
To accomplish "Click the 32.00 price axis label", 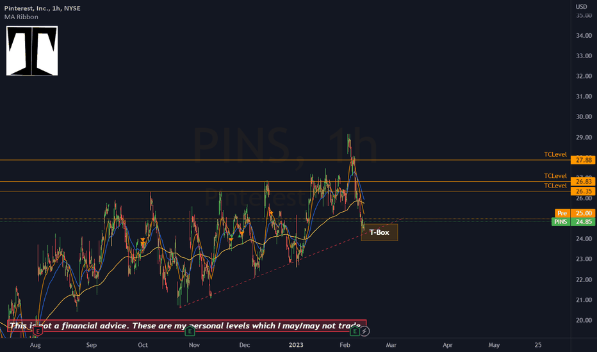I will (584, 76).
